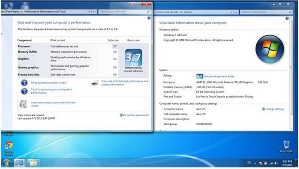The width and height of the screenshot is (299, 169).
Task: Go to "Panel Items" breadcrumb in Performance window
Action: point(10,12)
